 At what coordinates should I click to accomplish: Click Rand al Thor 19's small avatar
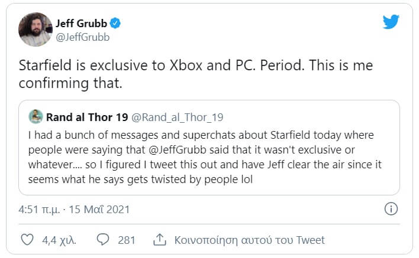[36, 116]
